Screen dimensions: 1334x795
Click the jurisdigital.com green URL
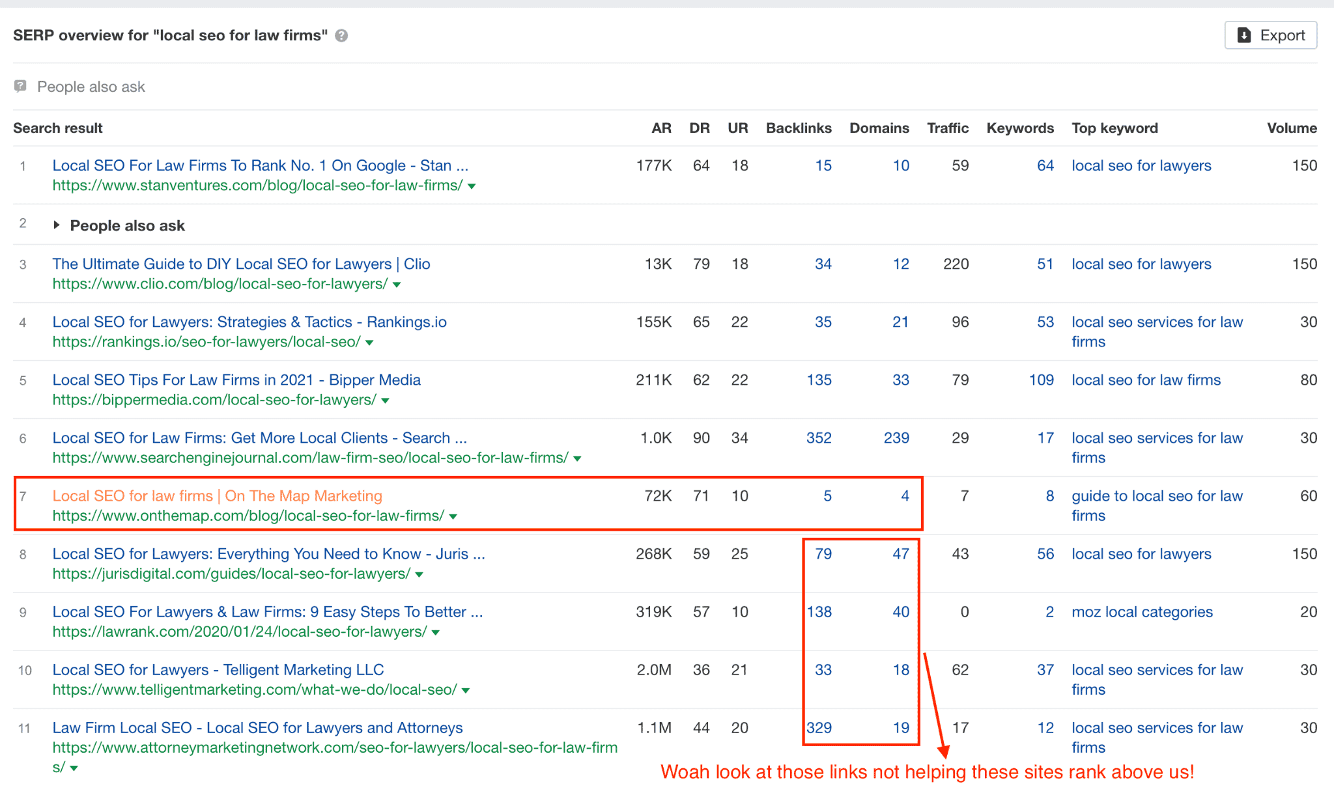coord(232,574)
